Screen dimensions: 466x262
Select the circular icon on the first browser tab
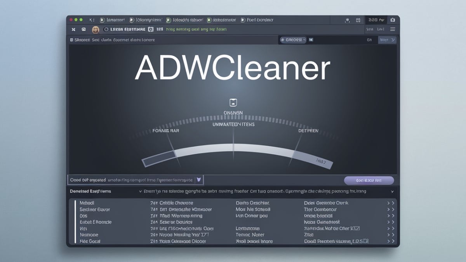pos(101,20)
